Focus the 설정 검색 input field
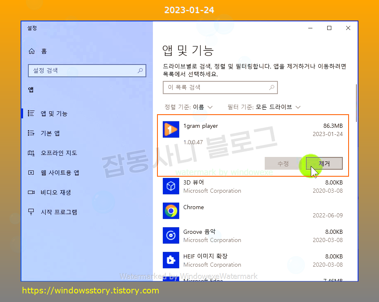 click(x=87, y=71)
